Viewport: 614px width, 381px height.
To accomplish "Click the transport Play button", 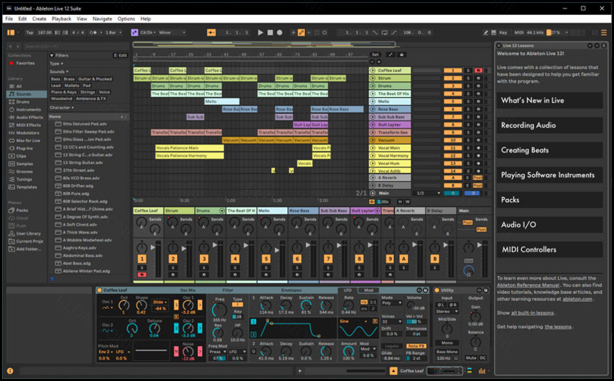I will (261, 33).
